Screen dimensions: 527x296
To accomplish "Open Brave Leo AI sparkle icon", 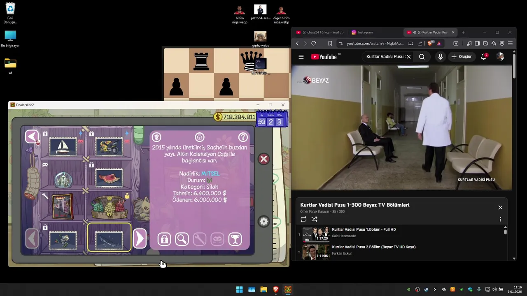I will 494,43.
